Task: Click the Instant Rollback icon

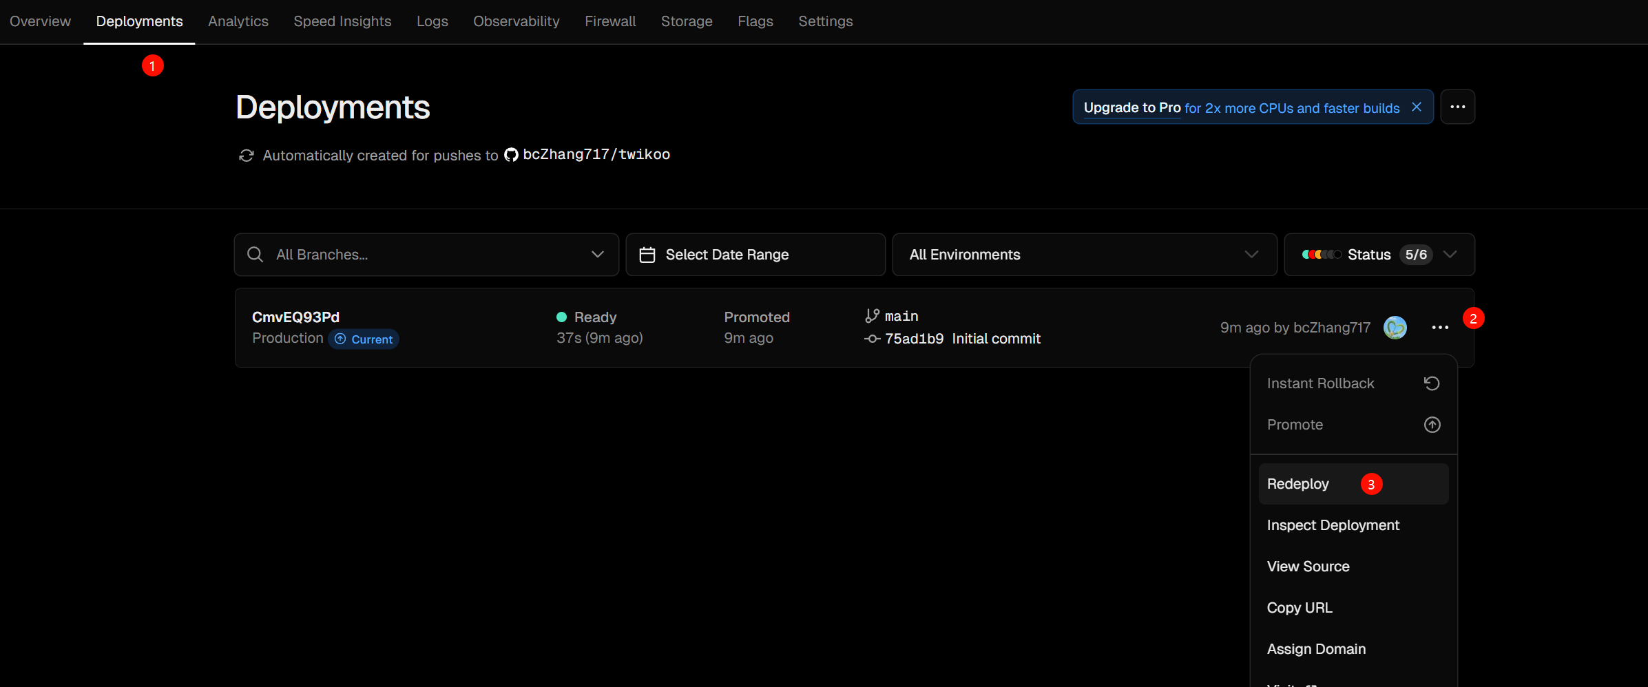Action: coord(1432,383)
